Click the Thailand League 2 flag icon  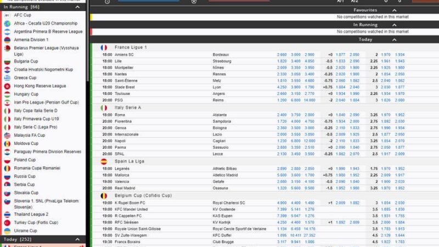coord(7,214)
